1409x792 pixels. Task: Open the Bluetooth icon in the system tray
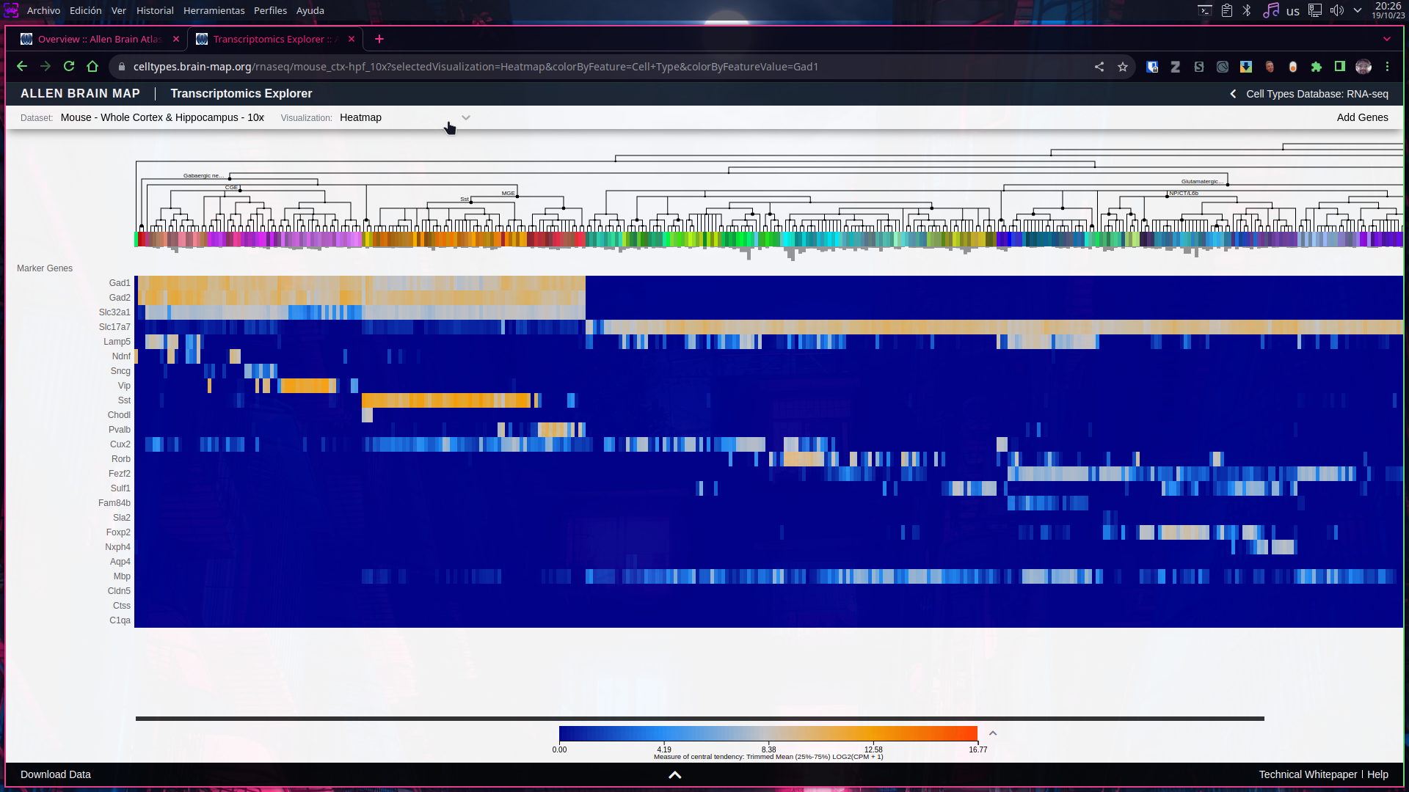(1246, 10)
